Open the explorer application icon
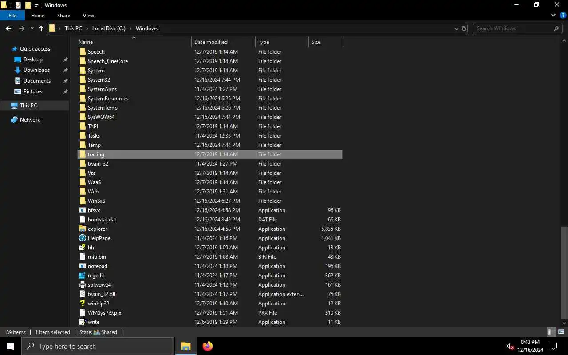The image size is (568, 355). 82,229
